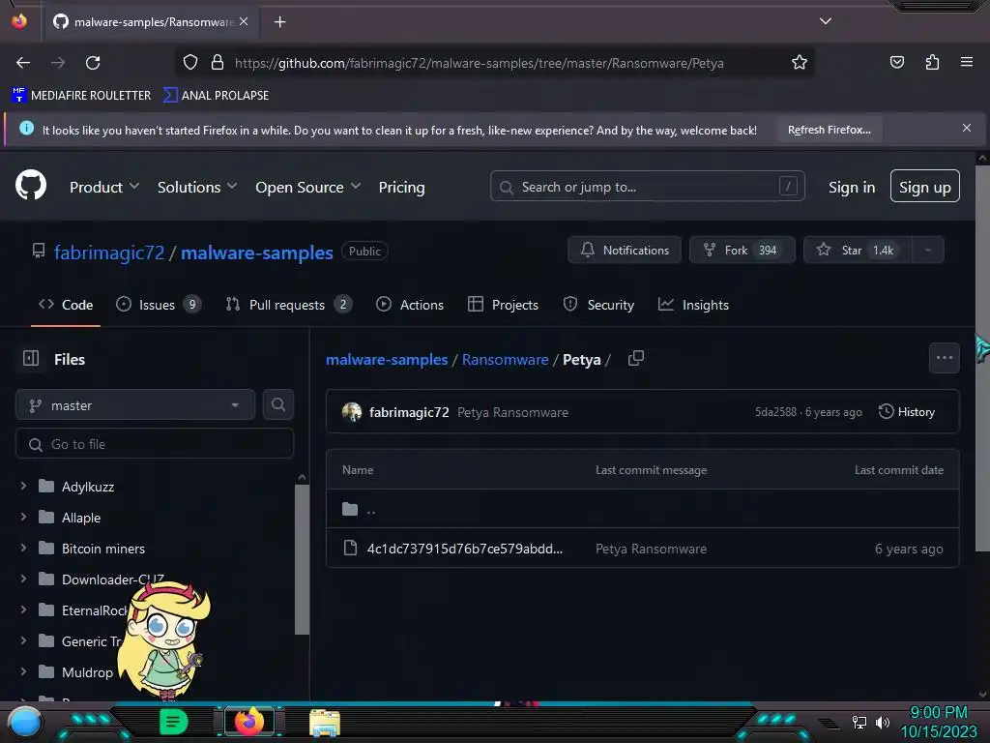Open the 4c1dc737915d76b7ce579abdd file

pyautogui.click(x=465, y=549)
